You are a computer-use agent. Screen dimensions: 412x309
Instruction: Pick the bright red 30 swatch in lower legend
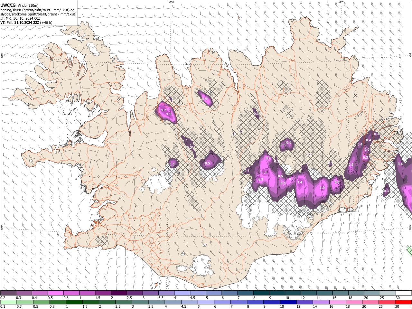pyautogui.click(x=403, y=302)
